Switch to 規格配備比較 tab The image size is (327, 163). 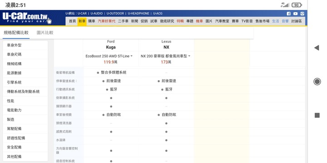(x=16, y=33)
